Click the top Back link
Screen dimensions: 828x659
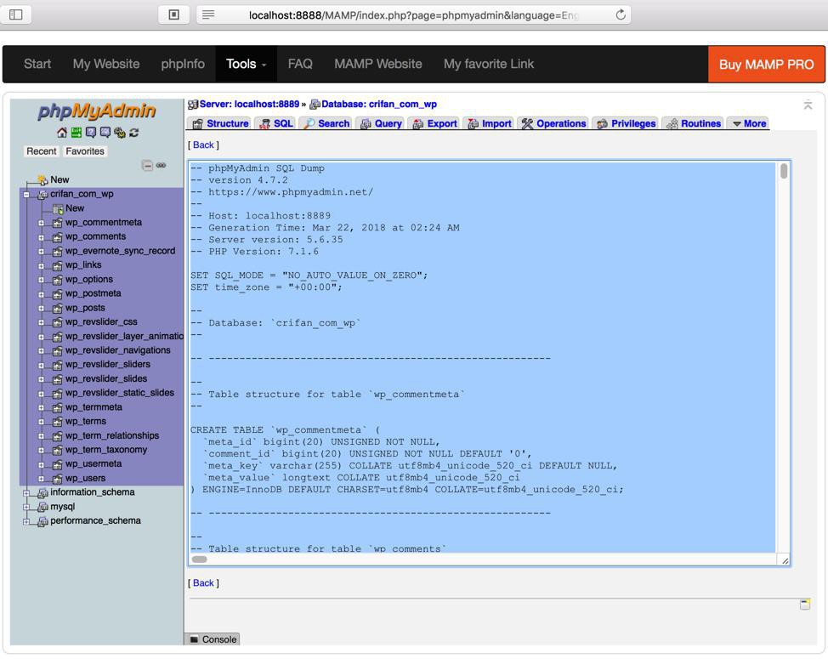coord(203,145)
